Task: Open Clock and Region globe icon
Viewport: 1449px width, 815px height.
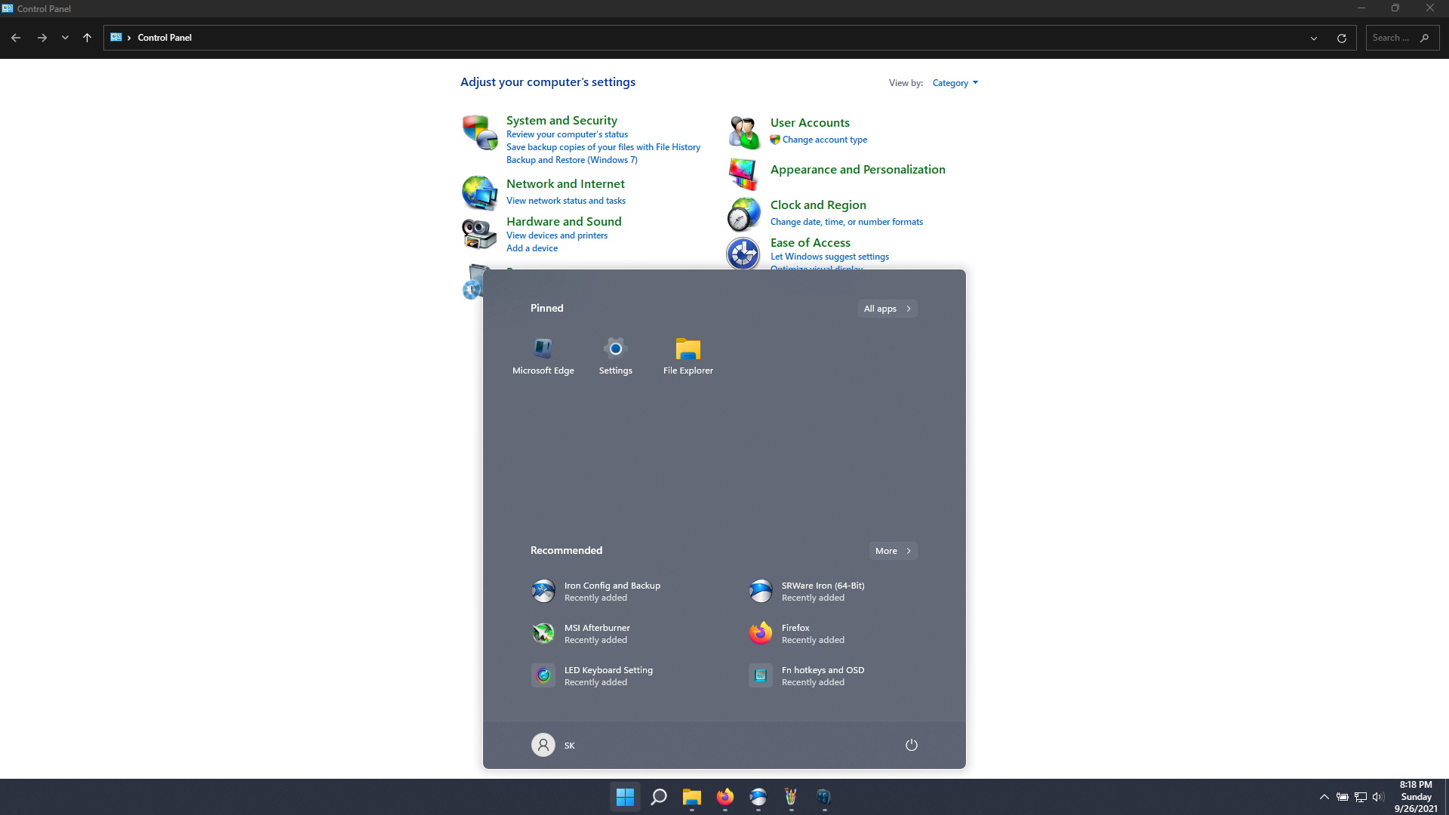Action: pos(743,214)
